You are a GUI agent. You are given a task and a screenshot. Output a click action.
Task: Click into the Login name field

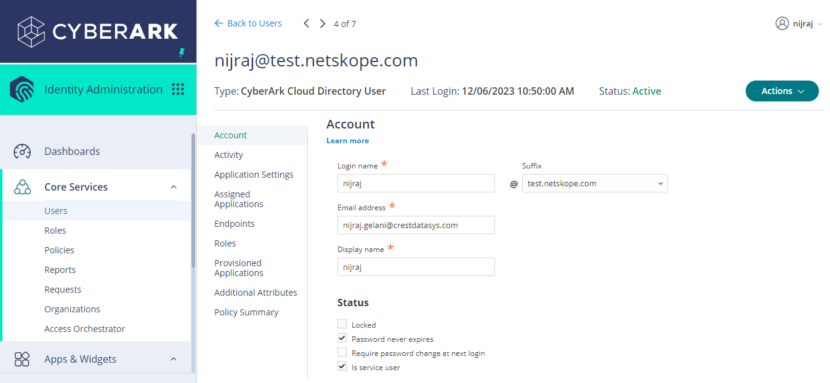416,183
